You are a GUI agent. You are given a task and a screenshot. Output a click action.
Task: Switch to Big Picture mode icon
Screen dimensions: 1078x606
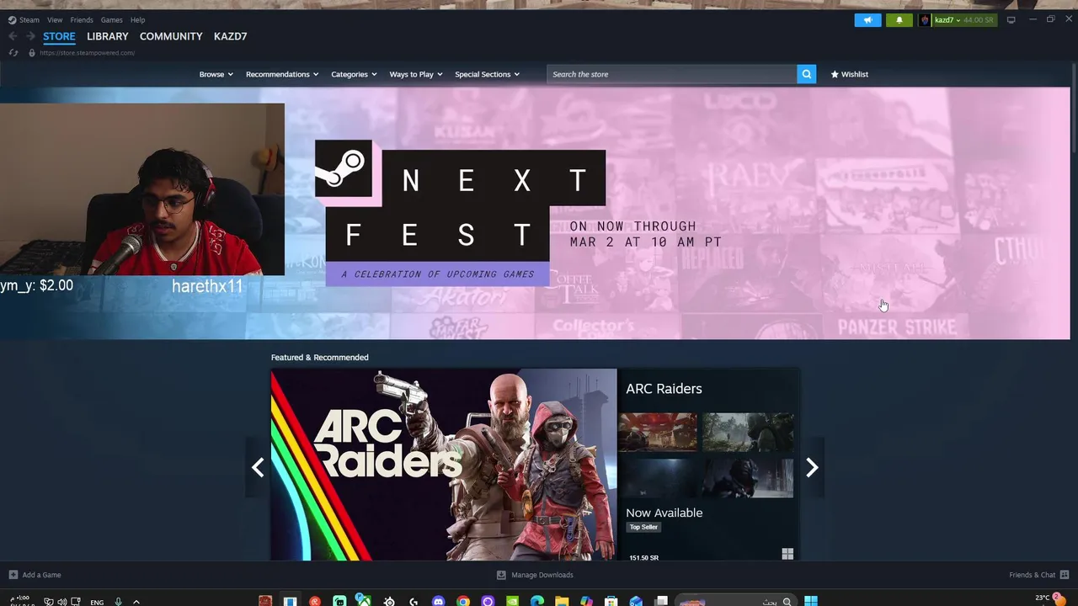click(x=1011, y=19)
